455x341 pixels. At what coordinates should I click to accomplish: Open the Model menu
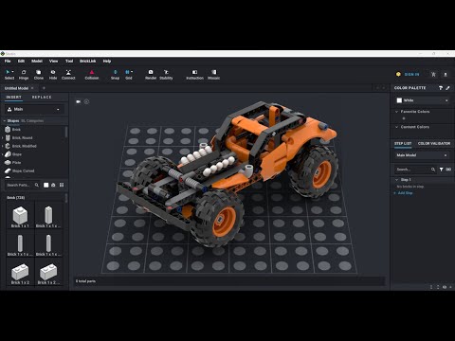[37, 61]
